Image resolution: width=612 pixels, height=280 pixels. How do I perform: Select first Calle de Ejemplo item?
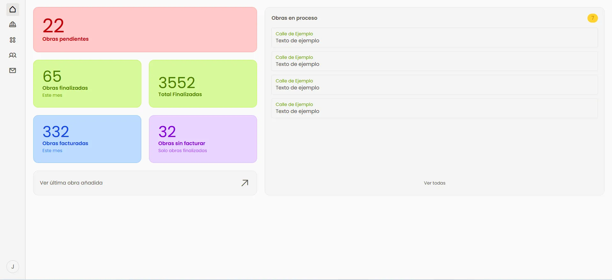coord(435,38)
